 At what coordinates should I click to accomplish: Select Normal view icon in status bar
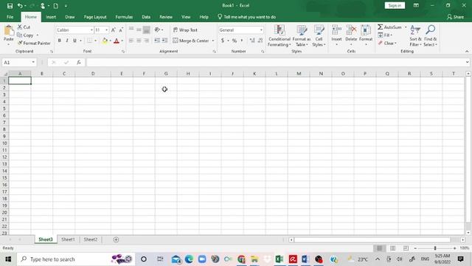point(380,248)
